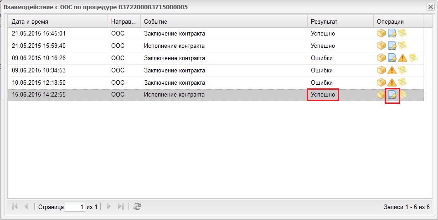Click the warning triangle in the 10:16:26 row
Screen dimensions: 438x220
tap(402, 58)
